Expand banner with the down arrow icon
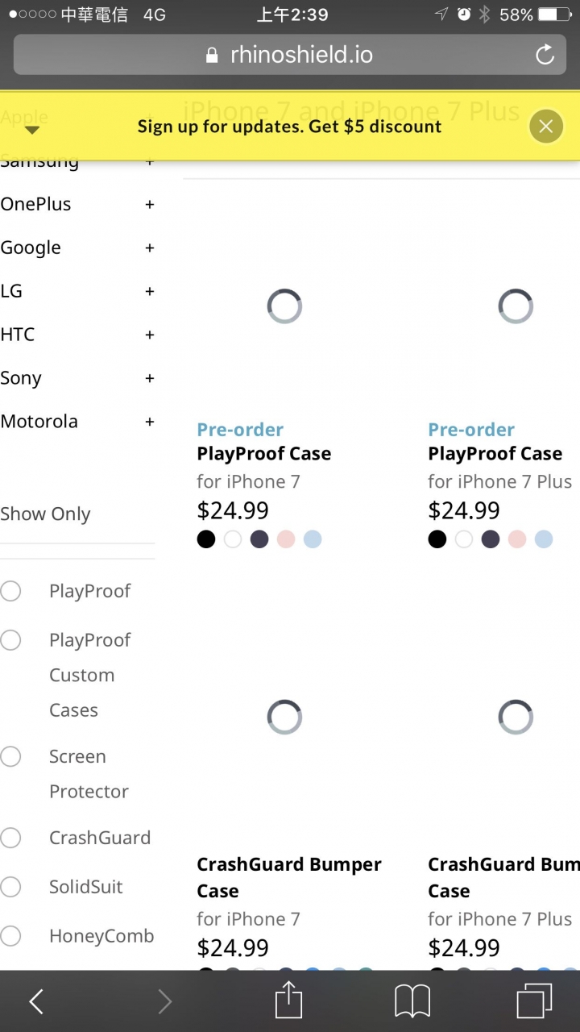 pos(32,129)
